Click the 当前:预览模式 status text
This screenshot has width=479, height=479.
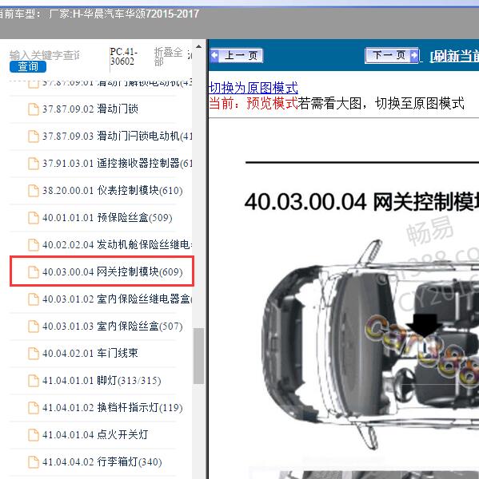pyautogui.click(x=253, y=103)
